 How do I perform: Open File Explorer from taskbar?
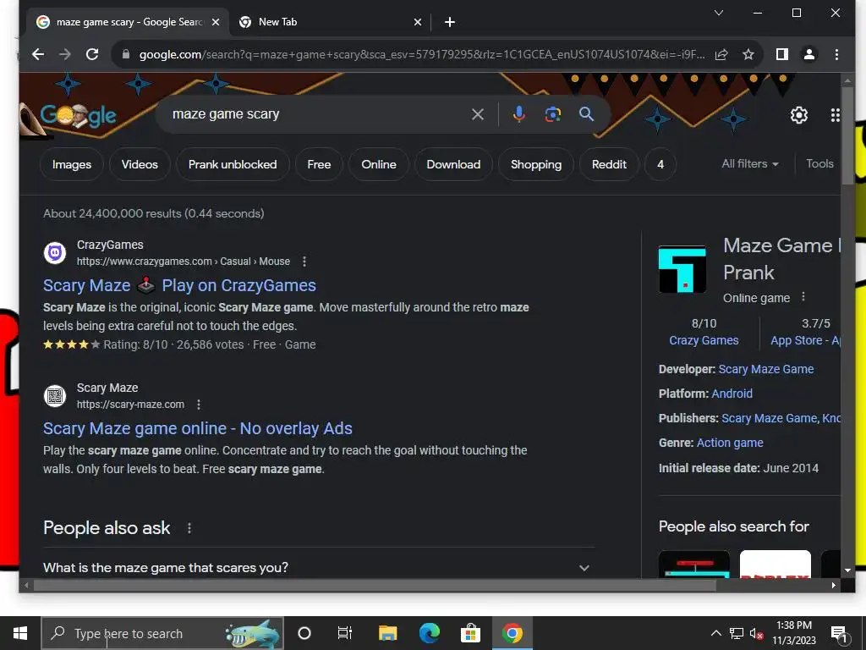pyautogui.click(x=387, y=633)
